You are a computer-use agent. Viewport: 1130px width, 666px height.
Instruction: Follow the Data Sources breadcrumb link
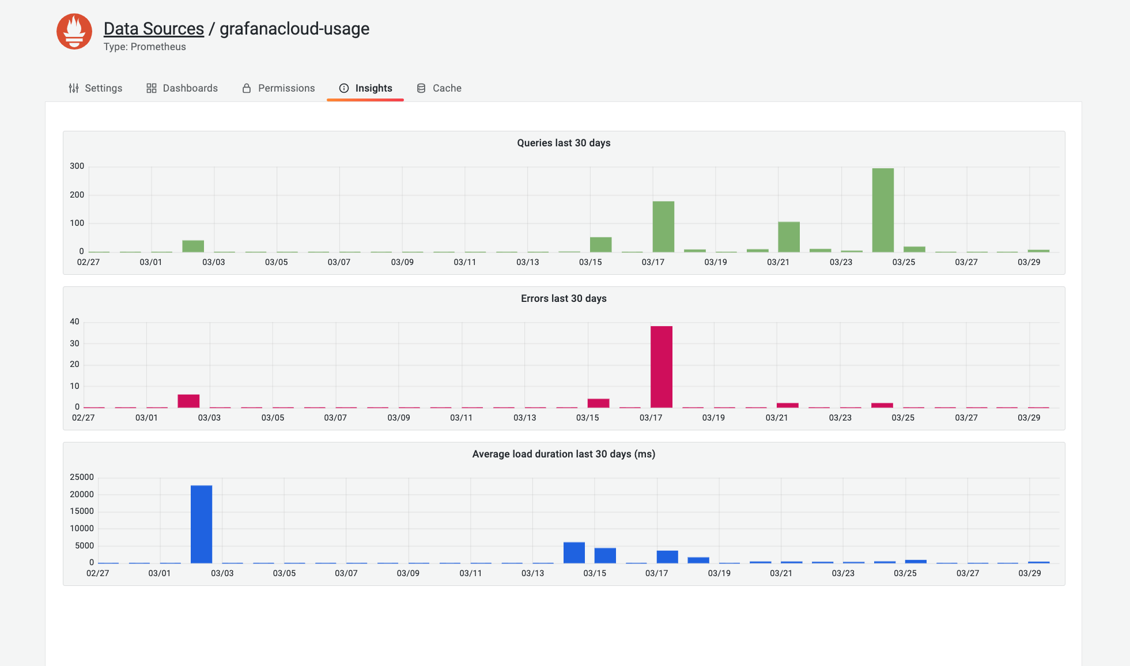tap(154, 29)
